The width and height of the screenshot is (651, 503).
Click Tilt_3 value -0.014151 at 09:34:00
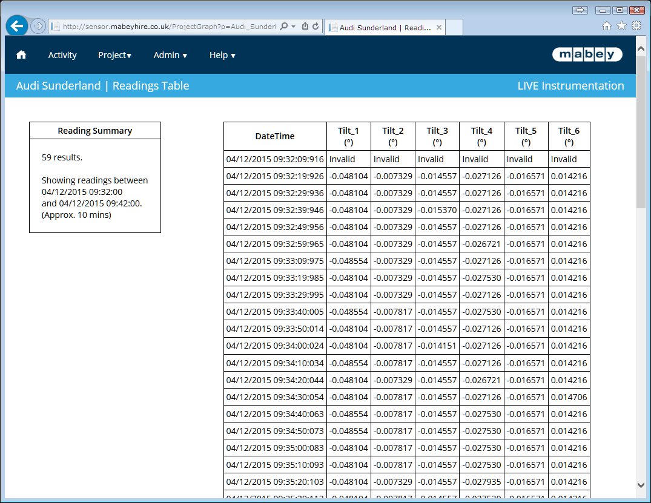point(437,346)
